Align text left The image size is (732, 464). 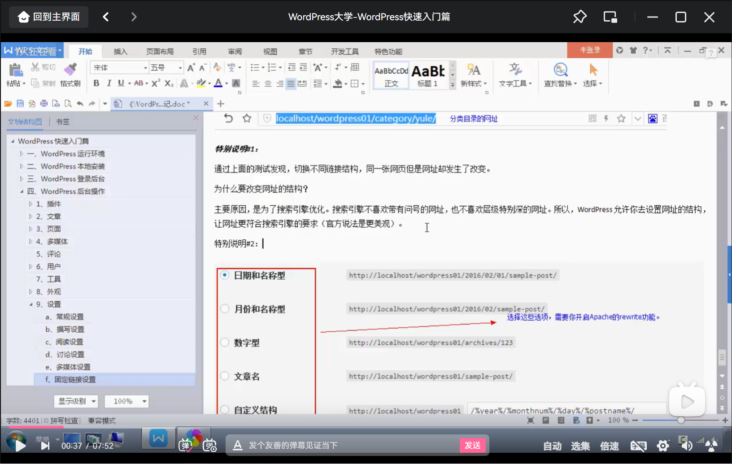point(256,84)
